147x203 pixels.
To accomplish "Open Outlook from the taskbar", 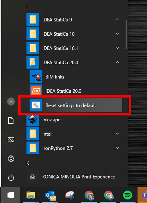I will click(51, 195).
